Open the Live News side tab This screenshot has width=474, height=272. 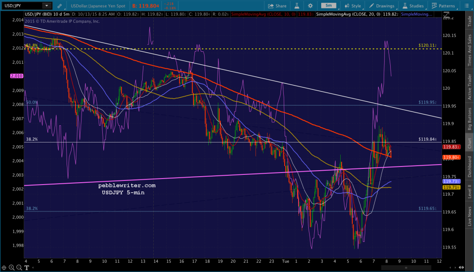469,216
